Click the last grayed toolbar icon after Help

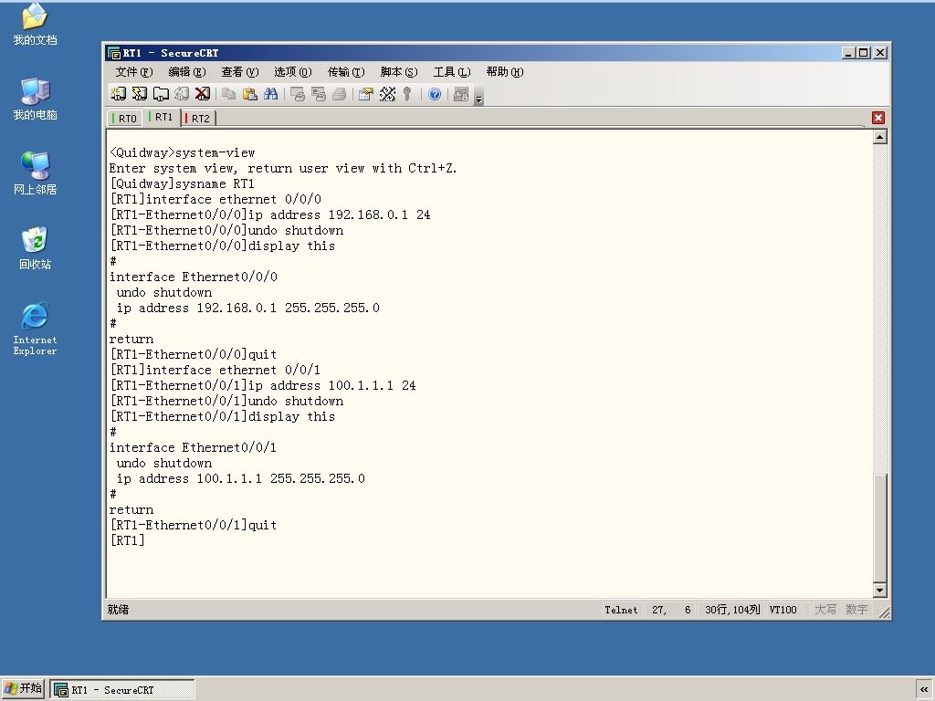pyautogui.click(x=461, y=94)
